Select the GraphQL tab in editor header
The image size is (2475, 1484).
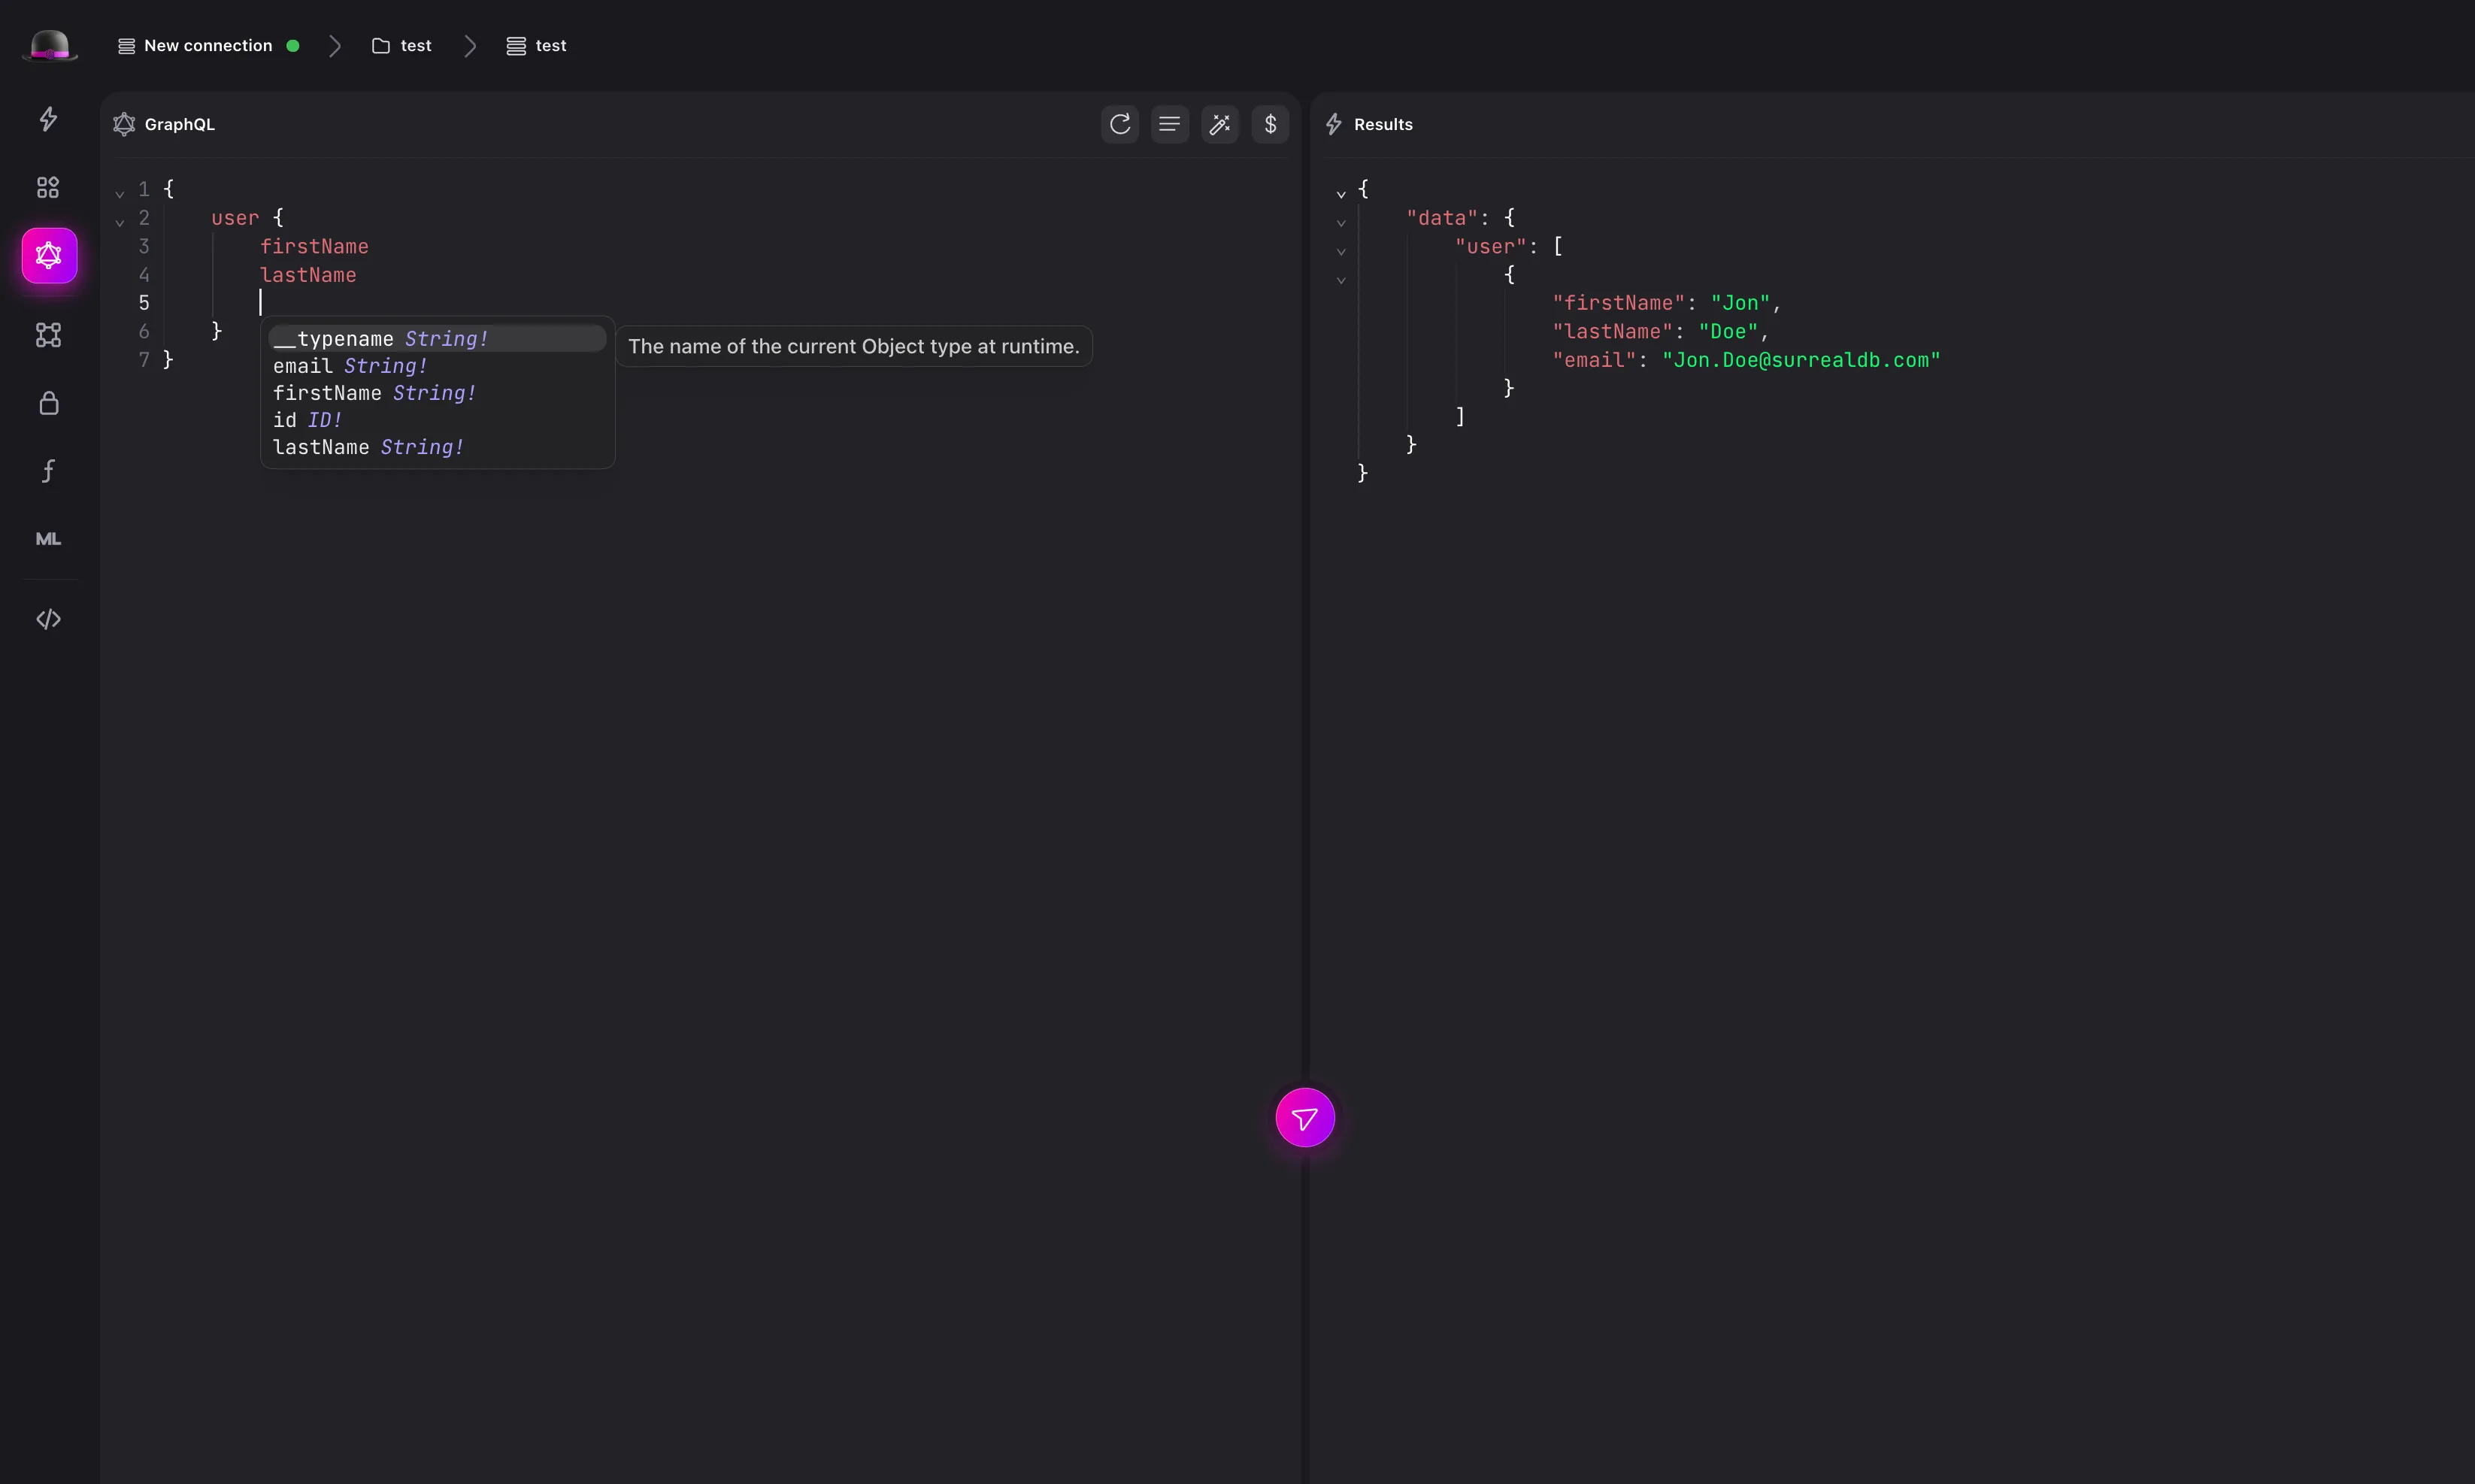(178, 123)
